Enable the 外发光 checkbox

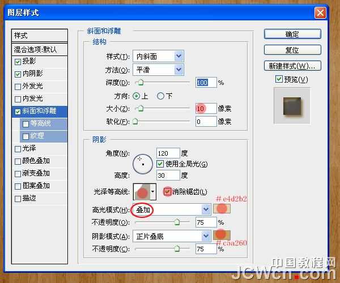pos(18,87)
